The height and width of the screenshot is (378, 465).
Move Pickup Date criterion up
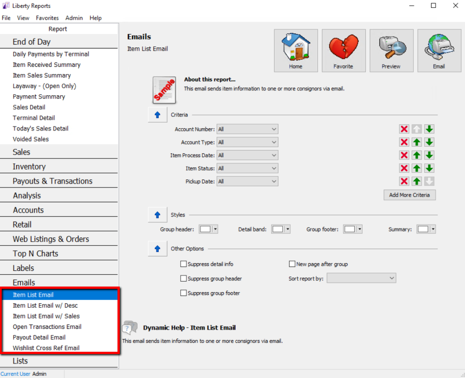point(417,181)
